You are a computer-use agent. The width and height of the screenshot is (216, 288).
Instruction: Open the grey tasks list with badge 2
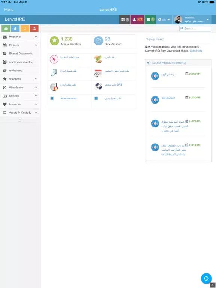(x=125, y=19)
